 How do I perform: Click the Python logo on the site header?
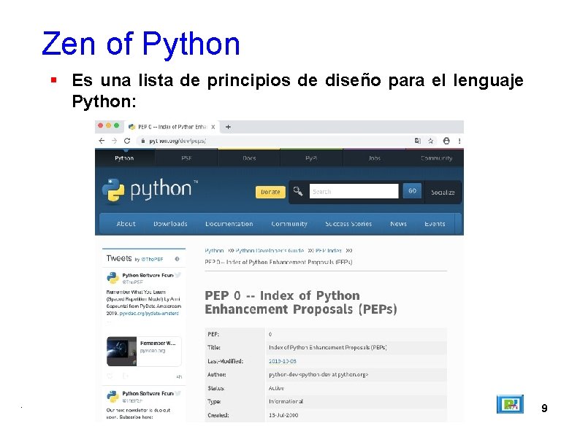click(x=150, y=190)
